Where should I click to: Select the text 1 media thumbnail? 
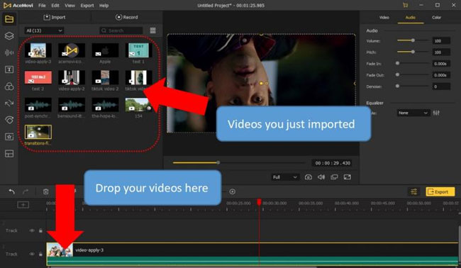pyautogui.click(x=138, y=50)
